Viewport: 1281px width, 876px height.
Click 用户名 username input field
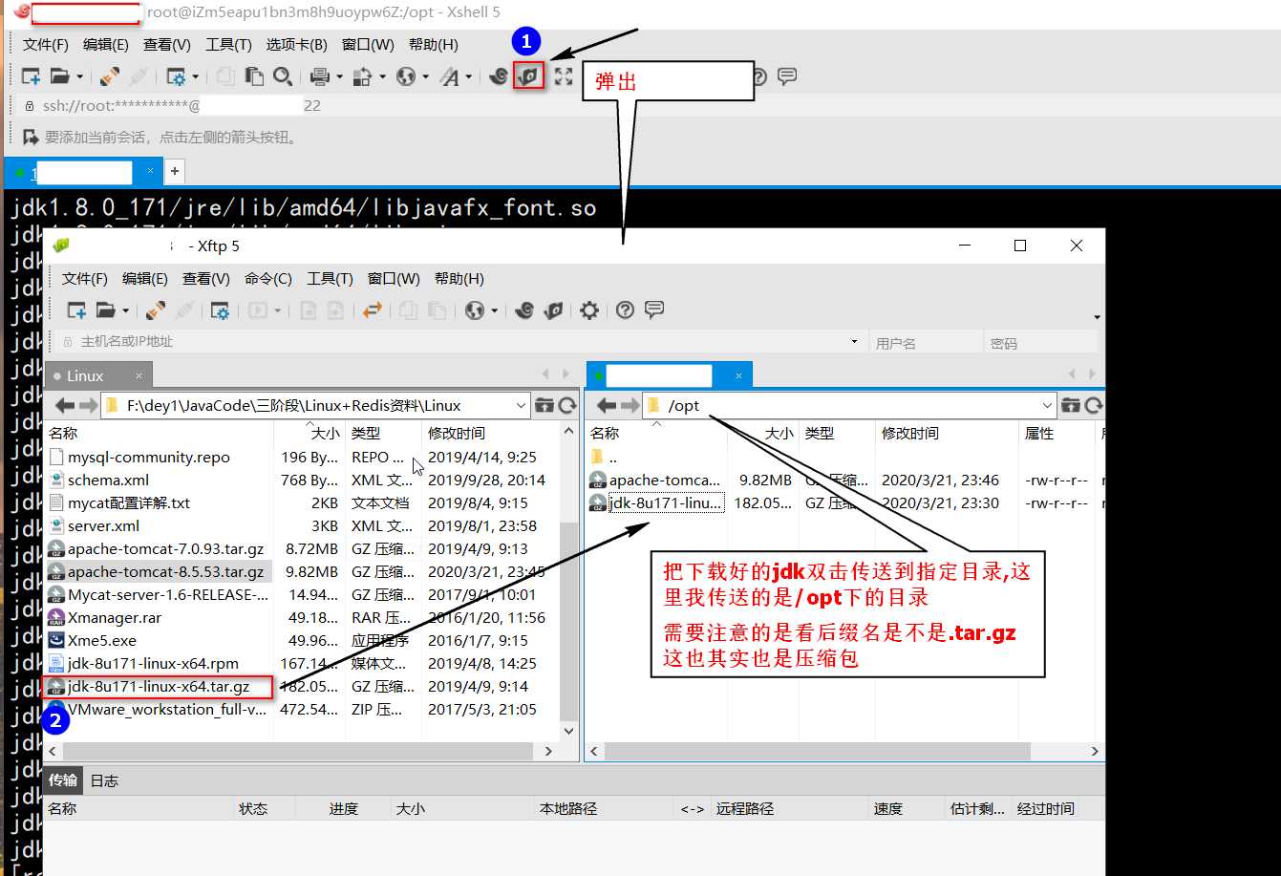926,342
